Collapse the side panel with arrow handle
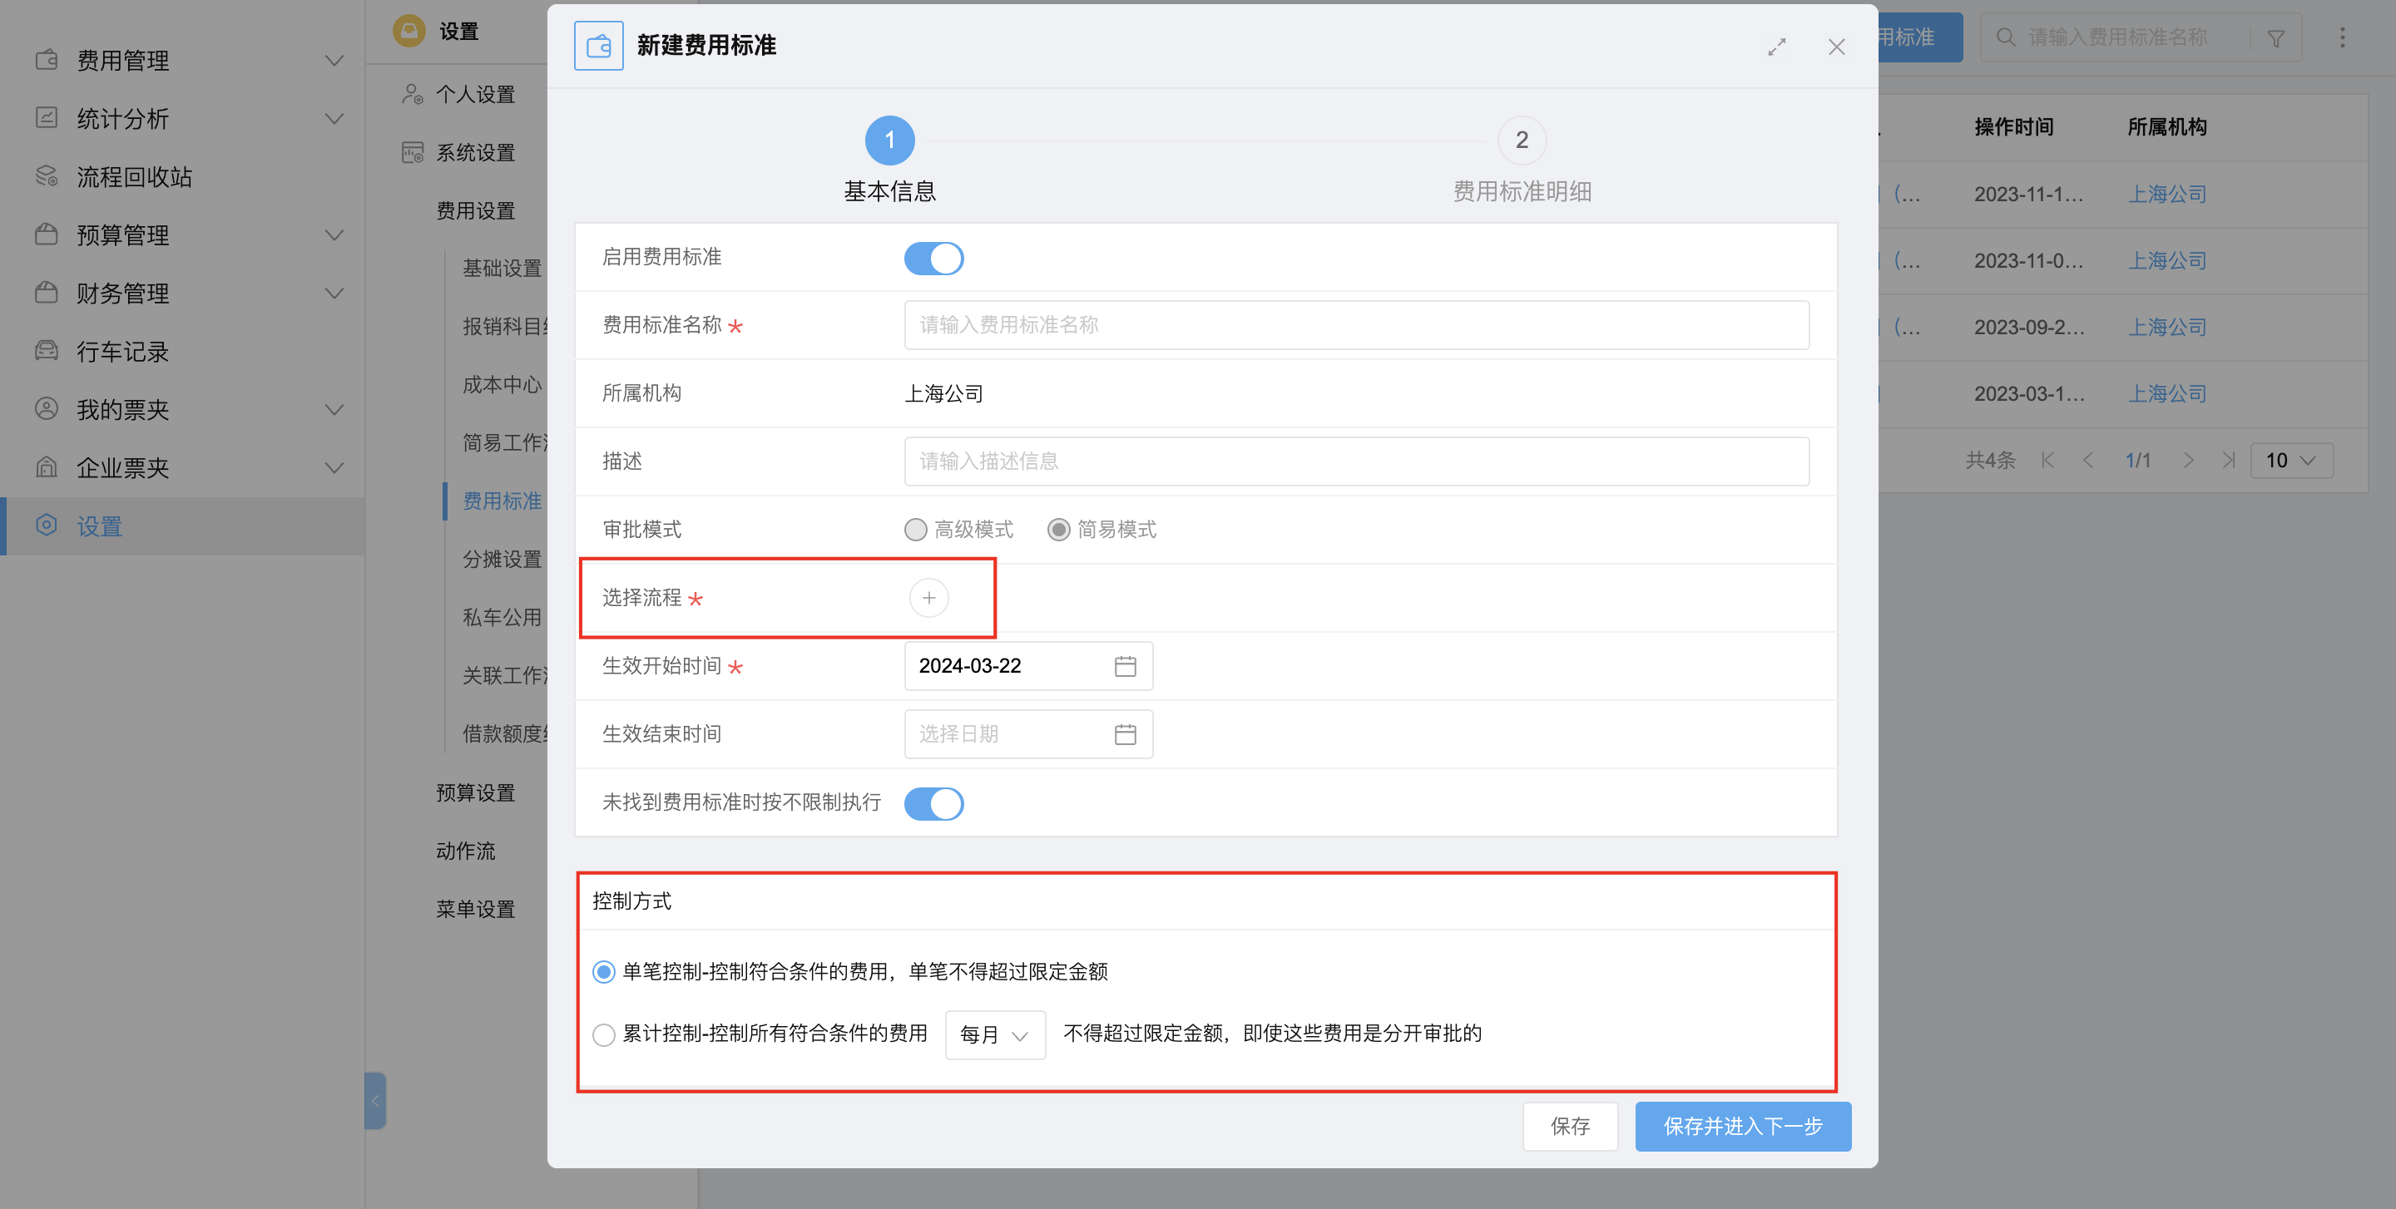 point(375,1101)
